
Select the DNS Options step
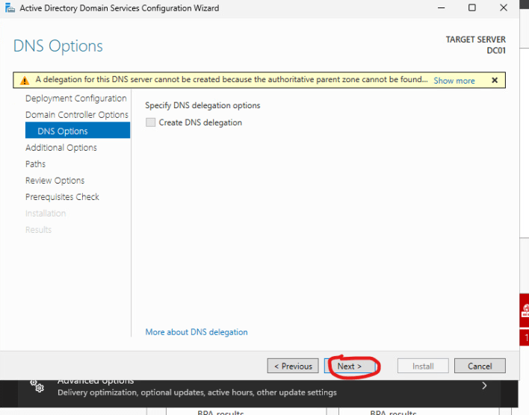coord(78,131)
